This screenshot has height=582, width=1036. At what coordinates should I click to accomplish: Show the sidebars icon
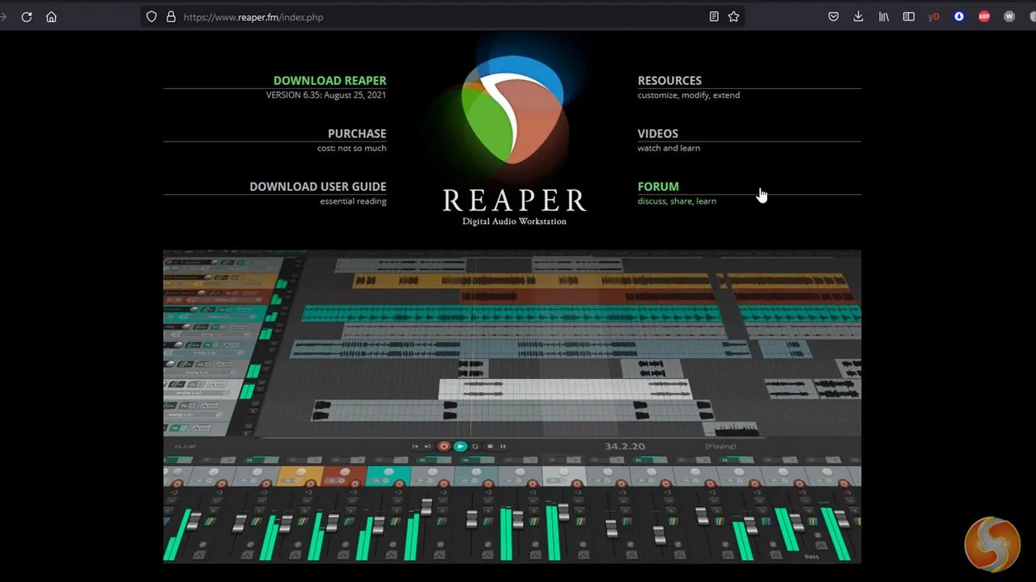[909, 17]
